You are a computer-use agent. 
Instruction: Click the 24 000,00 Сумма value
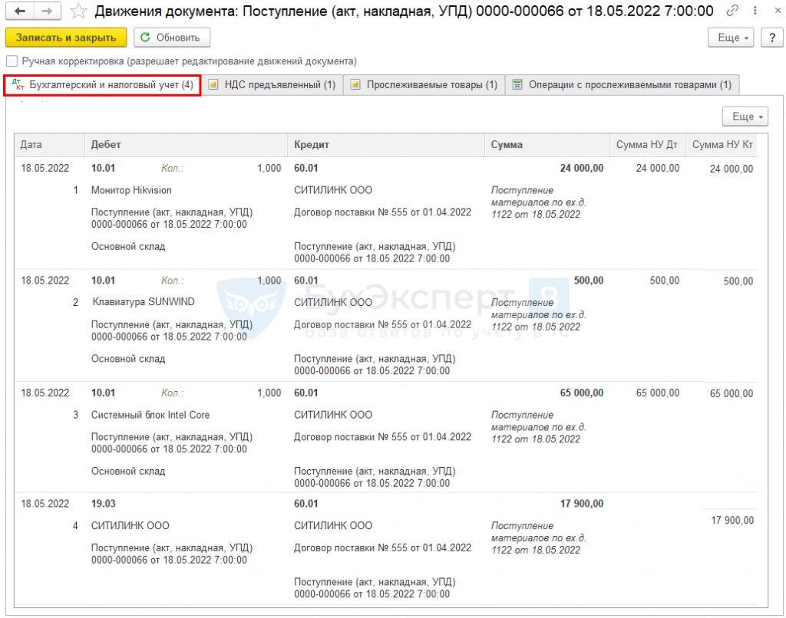click(582, 168)
